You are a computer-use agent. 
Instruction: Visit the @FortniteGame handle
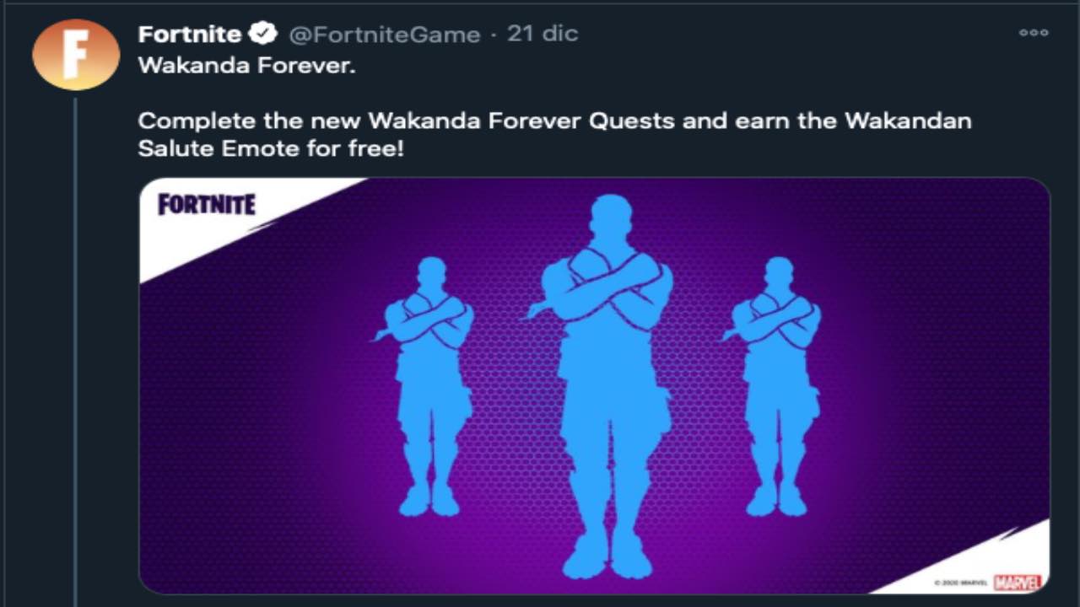coord(385,35)
